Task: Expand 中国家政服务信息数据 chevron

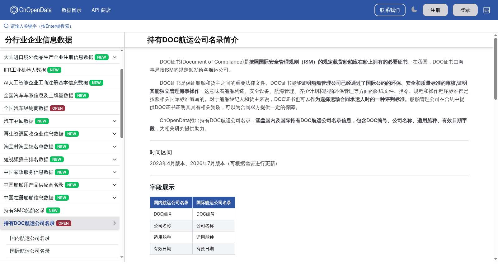Action: [115, 172]
